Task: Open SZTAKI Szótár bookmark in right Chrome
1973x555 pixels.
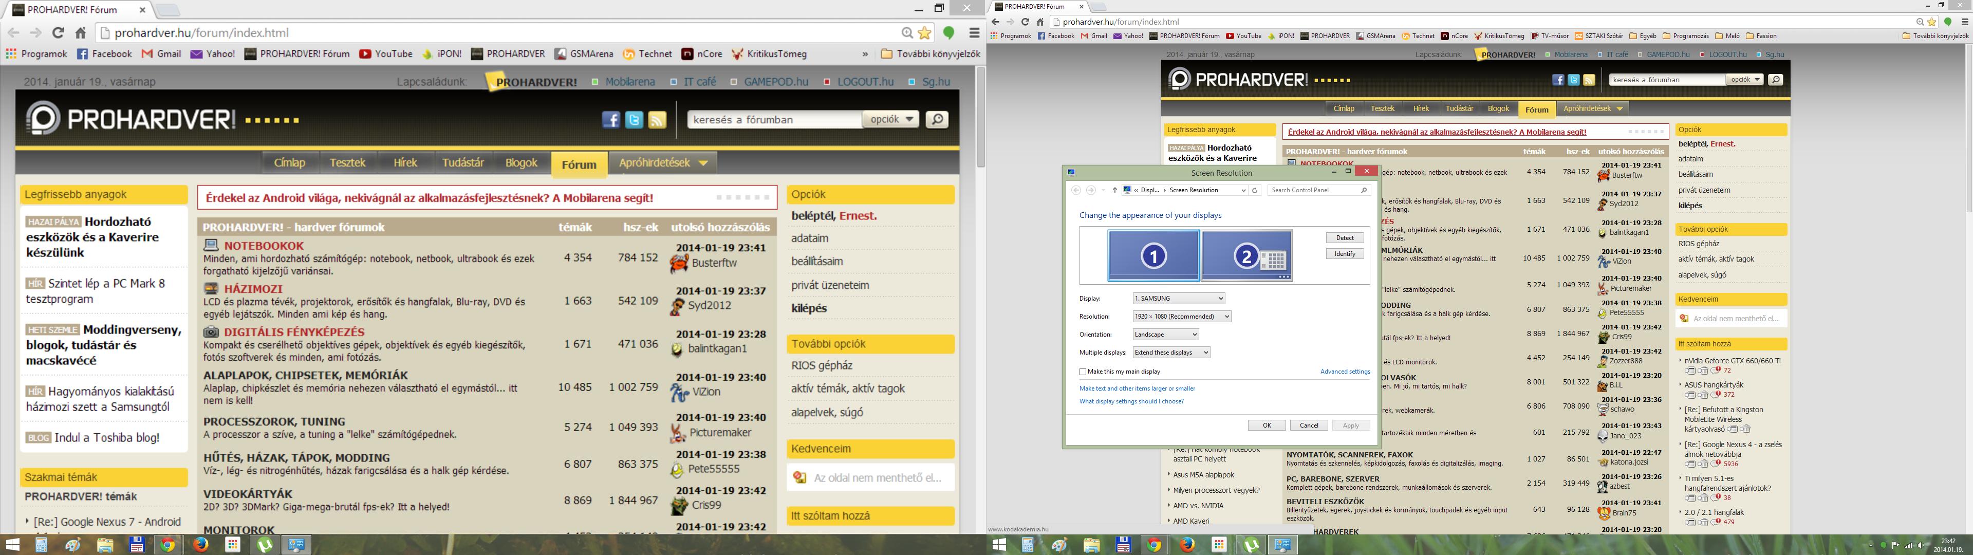Action: [x=1599, y=36]
